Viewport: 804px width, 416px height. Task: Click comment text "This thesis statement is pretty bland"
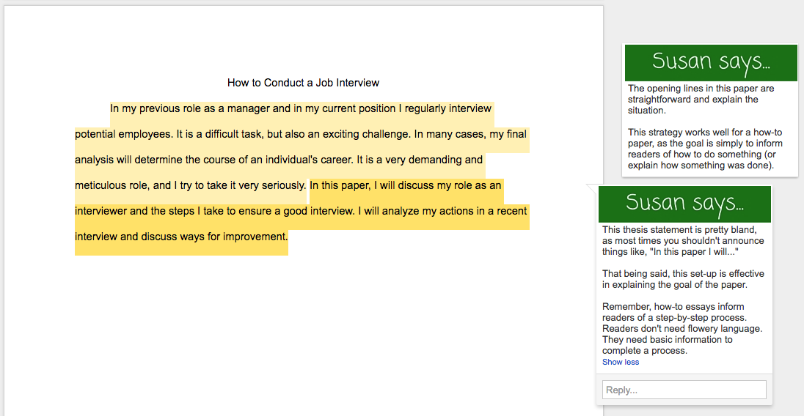pos(682,230)
